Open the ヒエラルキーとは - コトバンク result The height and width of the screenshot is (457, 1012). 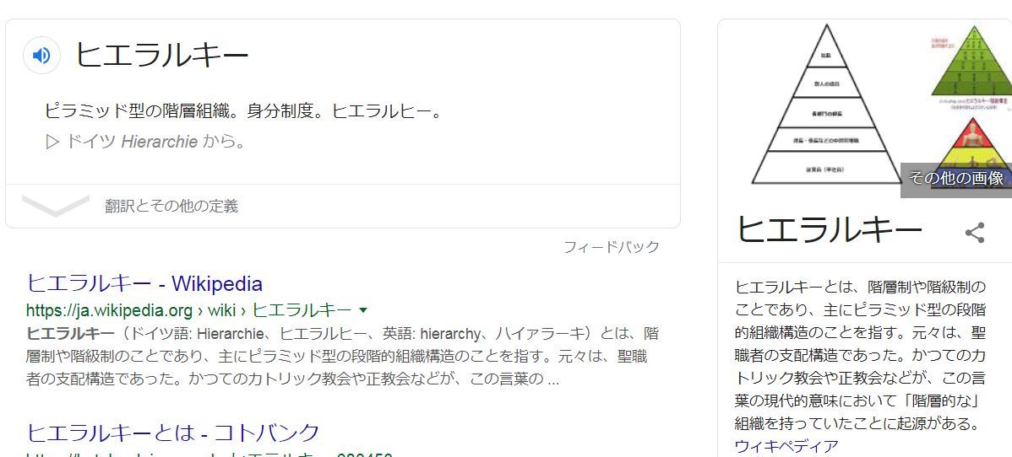click(173, 432)
